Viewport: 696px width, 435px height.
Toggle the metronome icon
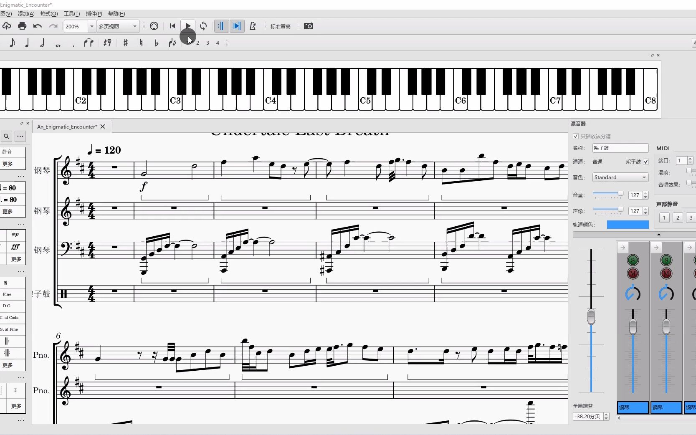pyautogui.click(x=253, y=26)
